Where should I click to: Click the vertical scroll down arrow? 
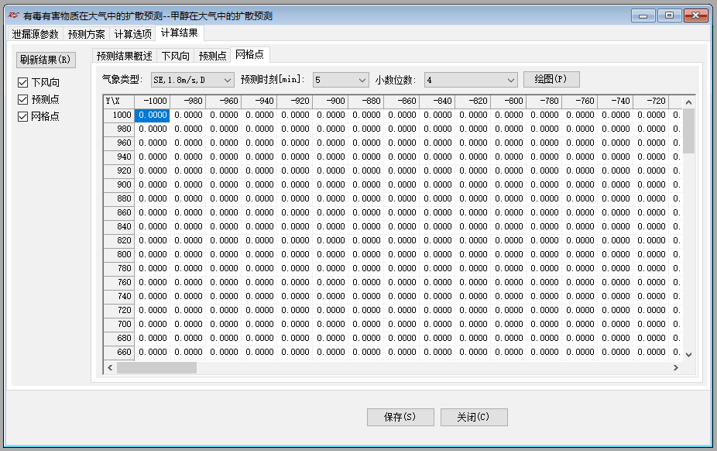[x=688, y=354]
